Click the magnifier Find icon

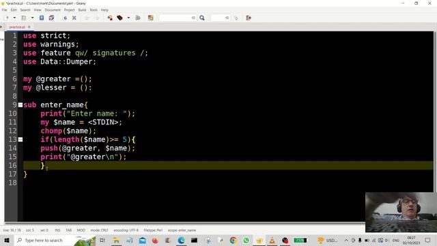click(202, 18)
